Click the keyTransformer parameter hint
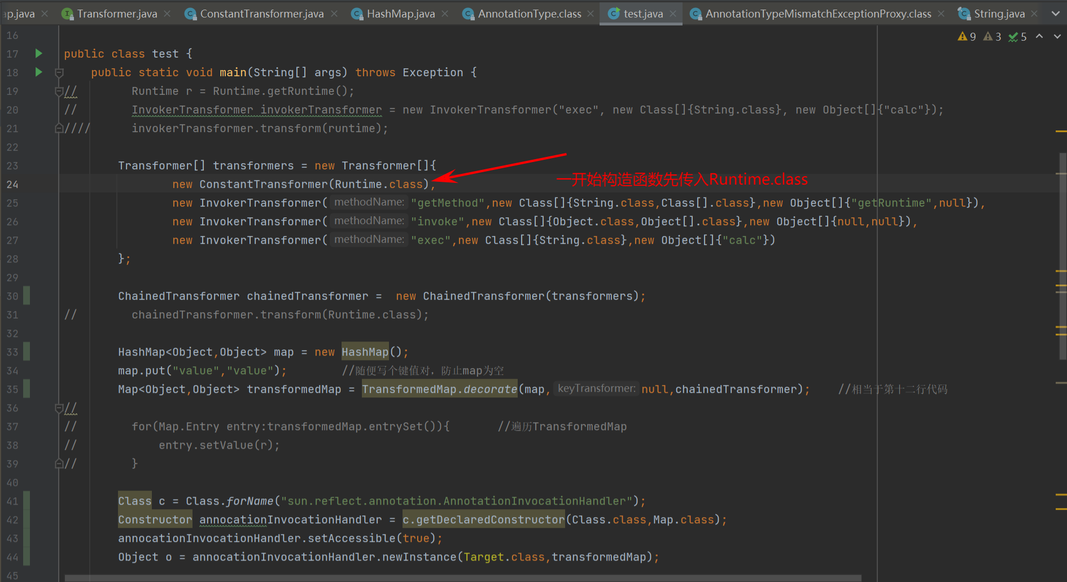 click(596, 388)
